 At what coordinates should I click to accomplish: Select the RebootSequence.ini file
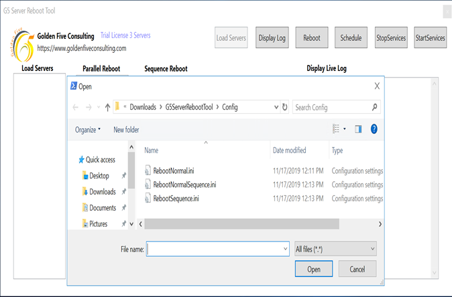pyautogui.click(x=176, y=199)
